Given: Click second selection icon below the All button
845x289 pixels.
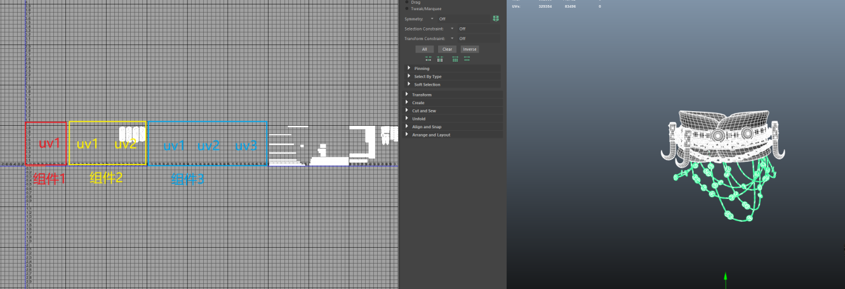Looking at the screenshot, I should [440, 58].
